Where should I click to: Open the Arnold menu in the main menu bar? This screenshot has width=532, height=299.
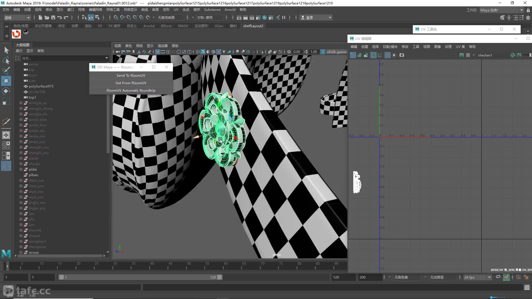point(230,9)
